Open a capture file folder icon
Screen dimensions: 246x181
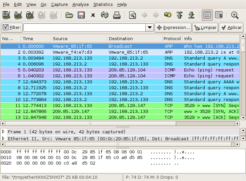(69, 15)
